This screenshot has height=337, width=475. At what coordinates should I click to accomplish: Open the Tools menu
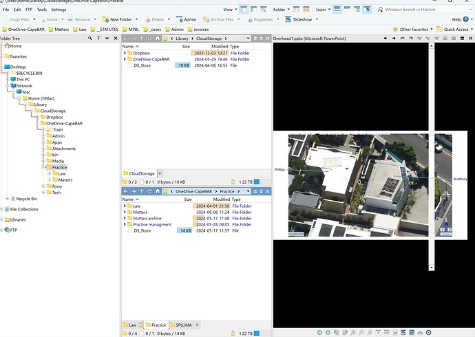(x=42, y=10)
